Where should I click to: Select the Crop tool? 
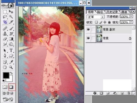click(5, 22)
